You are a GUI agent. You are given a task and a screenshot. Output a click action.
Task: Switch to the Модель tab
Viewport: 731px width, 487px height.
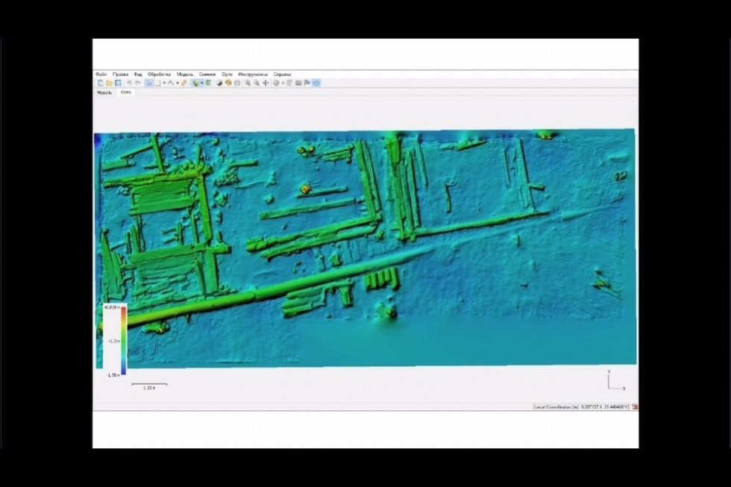pos(104,92)
